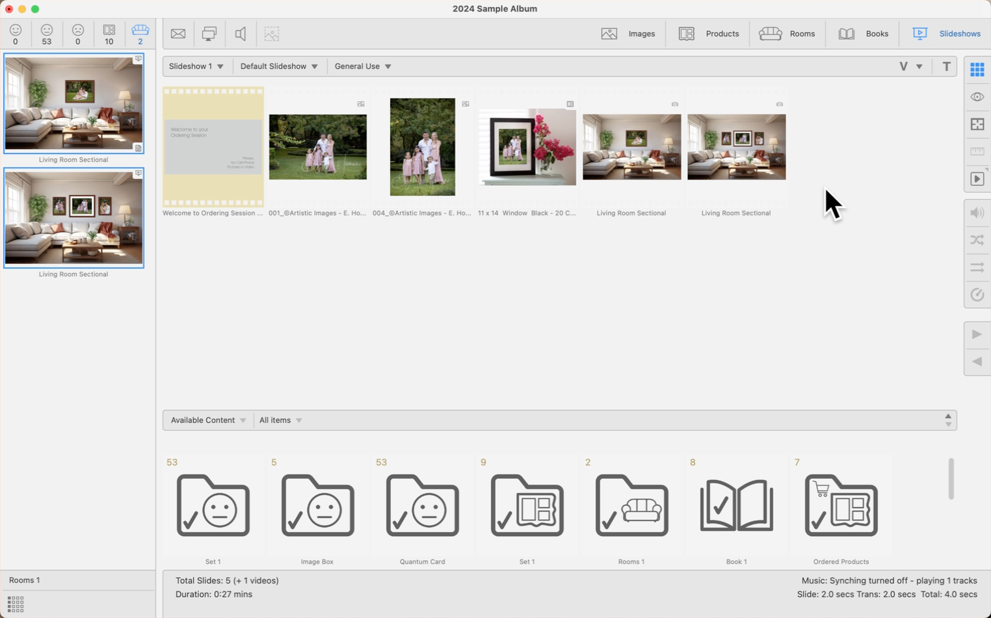Click the play slideshow icon in sidebar
This screenshot has width=991, height=618.
[x=977, y=180]
